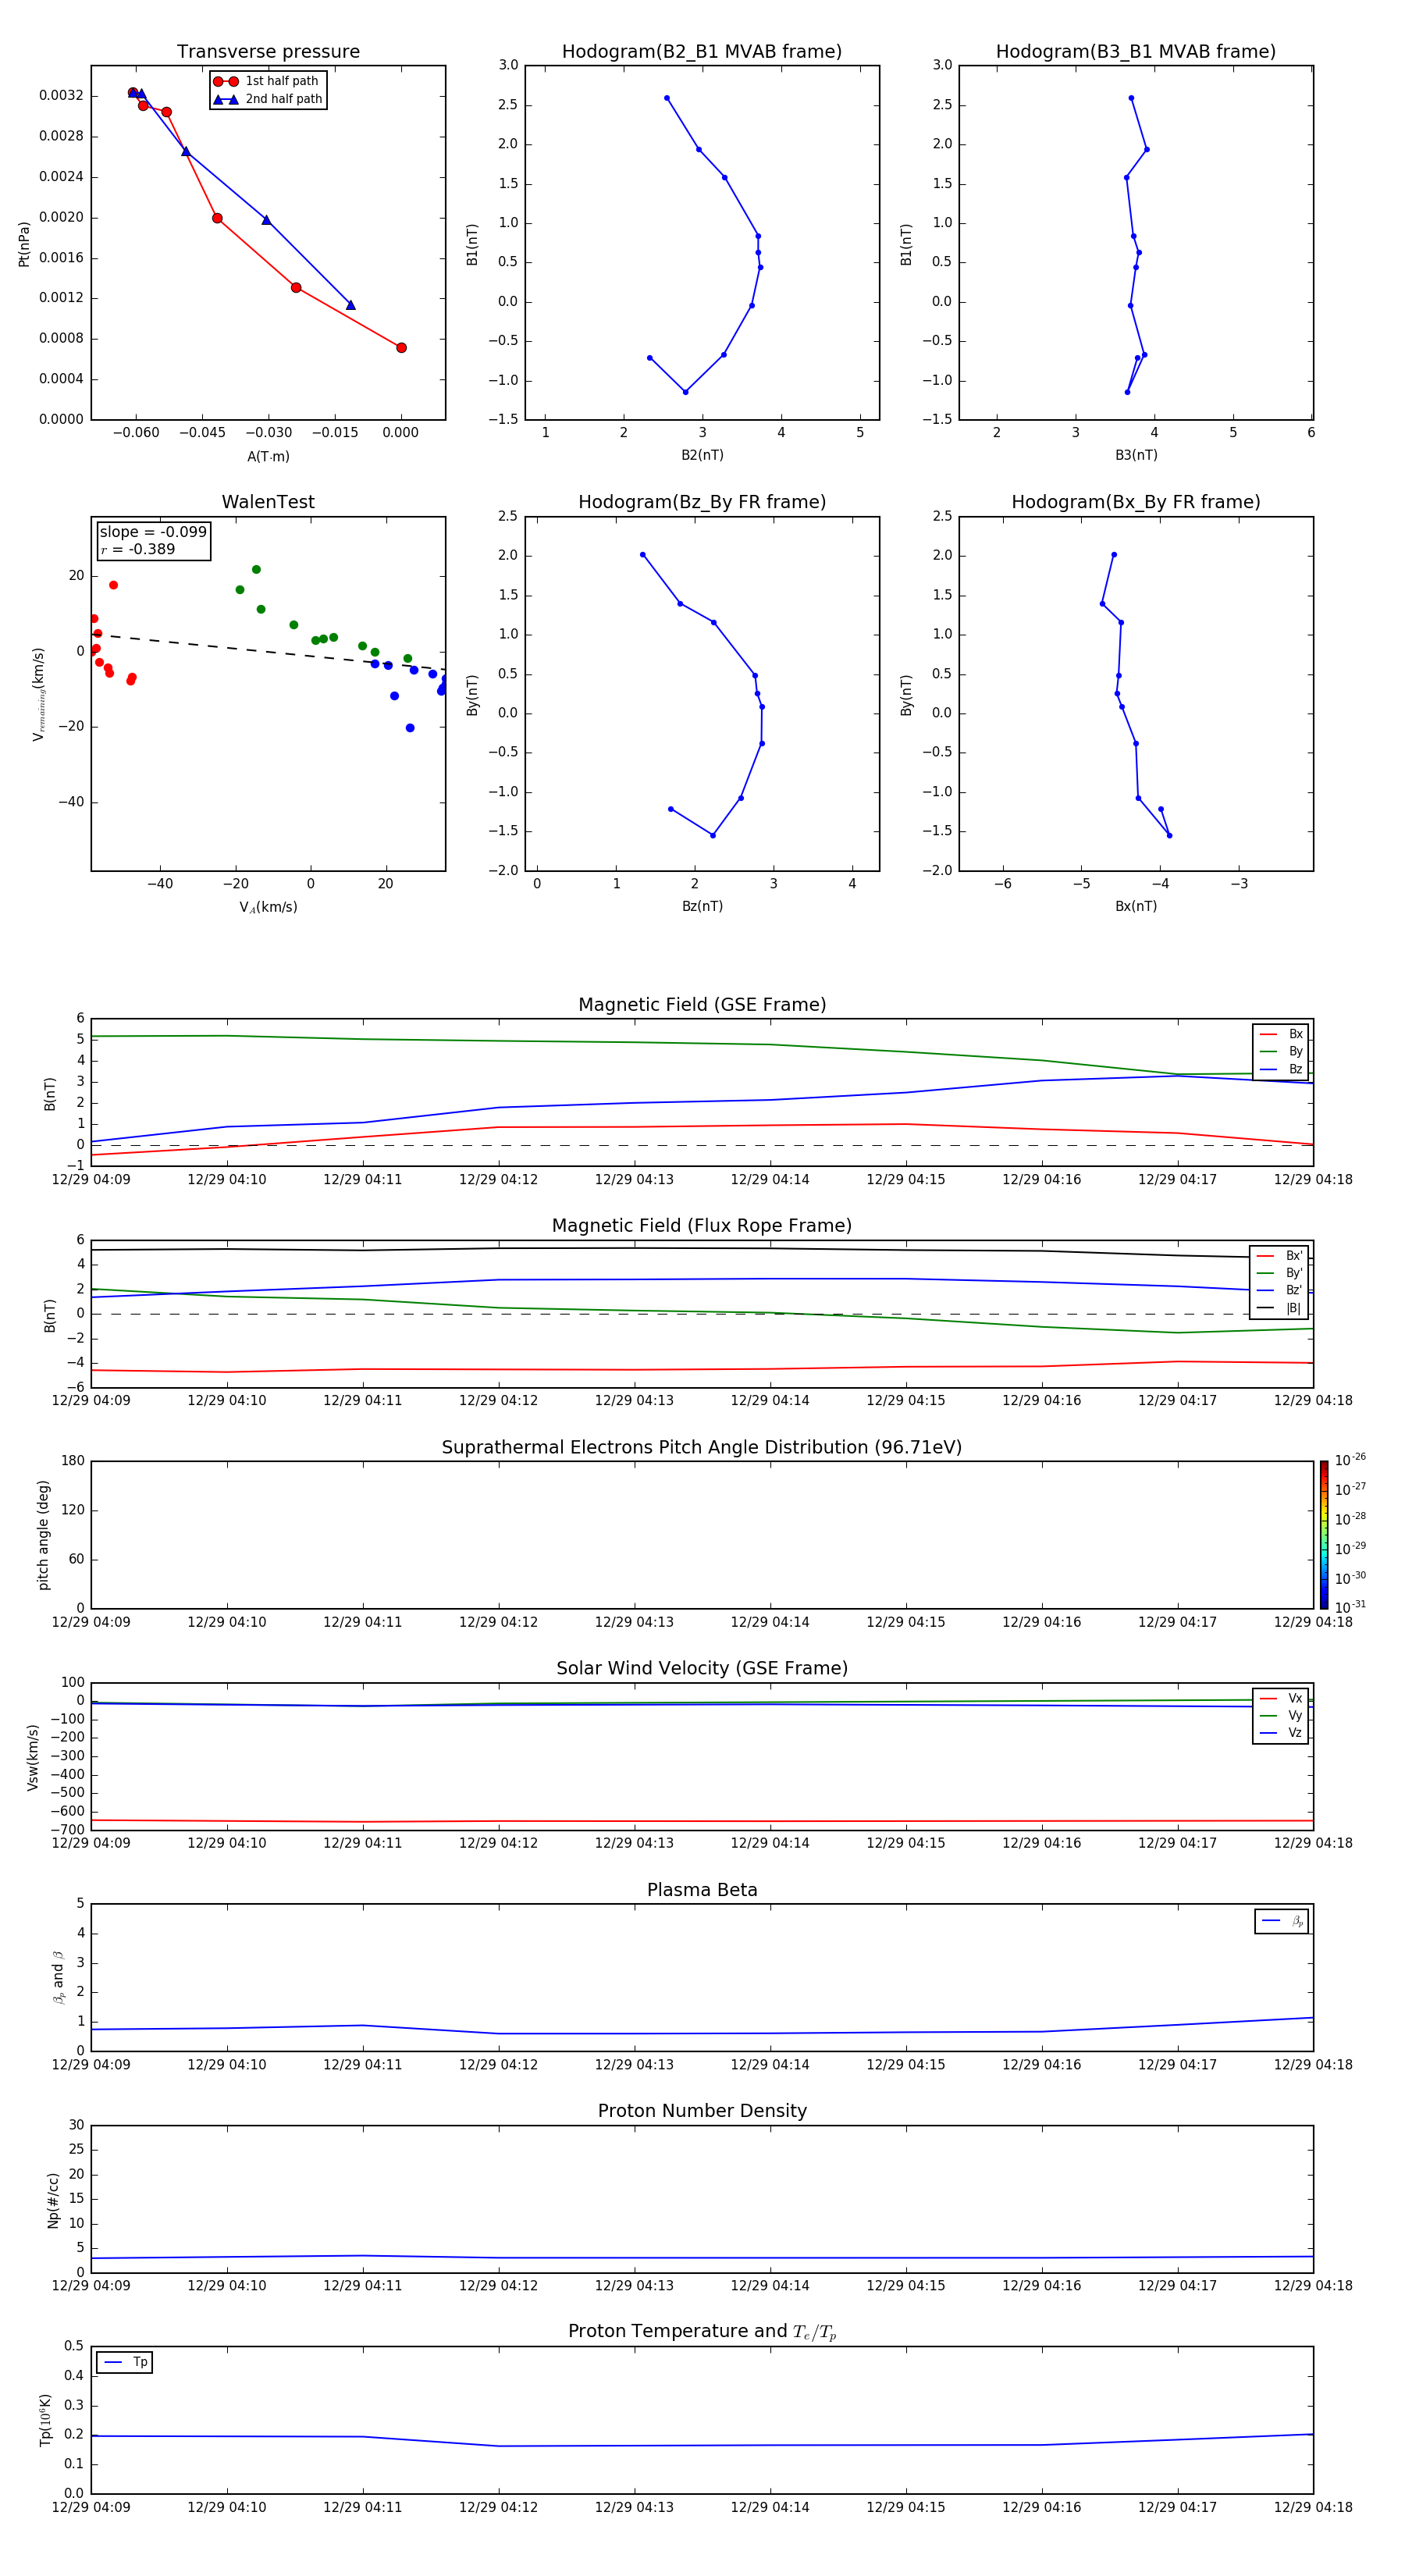Image resolution: width=1405 pixels, height=2576 pixels.
Task: Click the pitch angle distribution colorbar
Action: pyautogui.click(x=1323, y=1534)
